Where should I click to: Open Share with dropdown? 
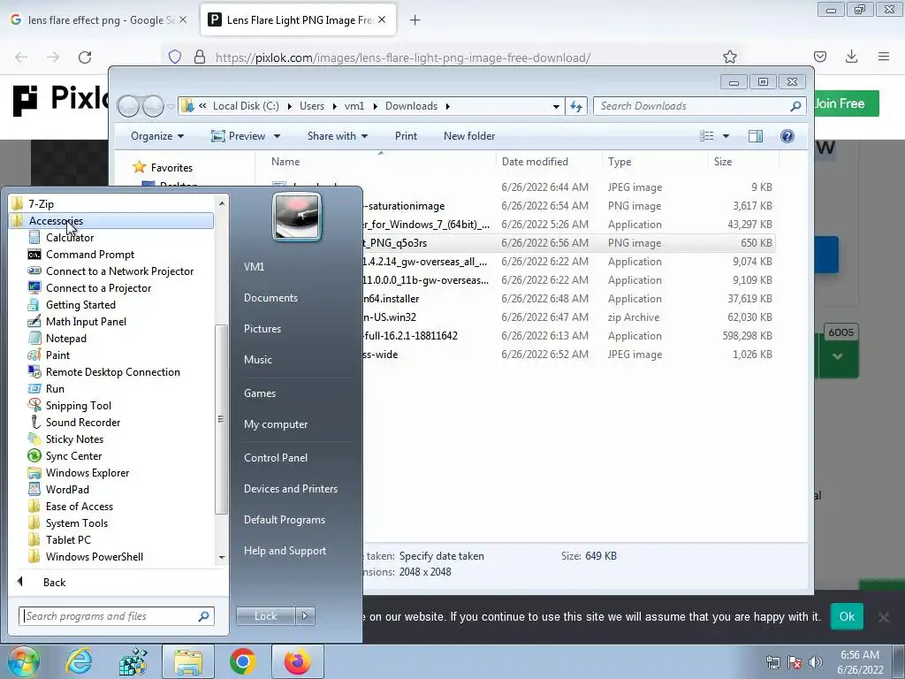point(337,136)
